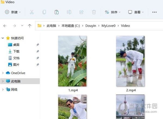Screen dimensions: 163x119
Task: Select 快速访问 in navigation pane
Action: coord(17,38)
